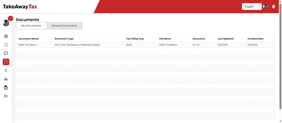Expand the sidebar with the red chevron button
This screenshot has height=123, width=282.
coord(10,18)
